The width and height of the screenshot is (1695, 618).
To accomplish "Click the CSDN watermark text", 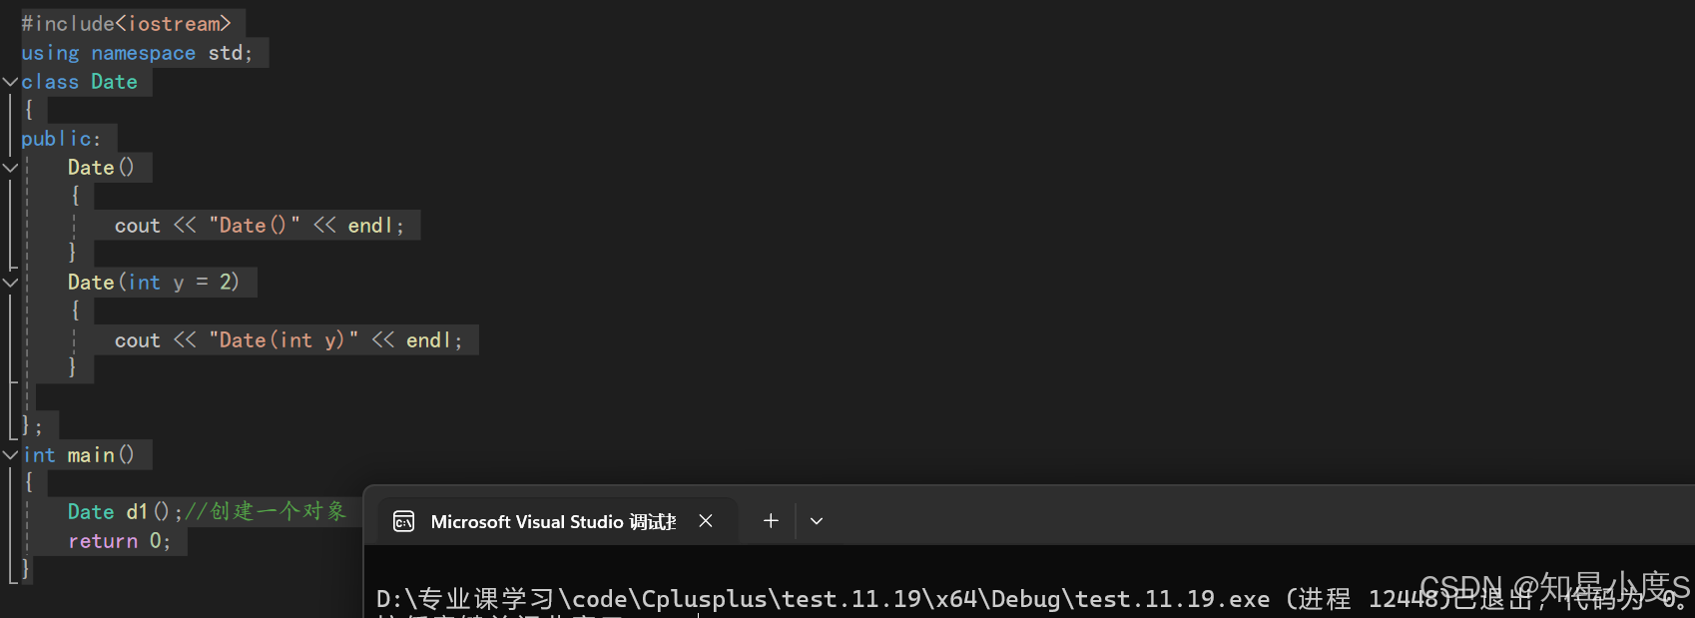I will (1554, 588).
